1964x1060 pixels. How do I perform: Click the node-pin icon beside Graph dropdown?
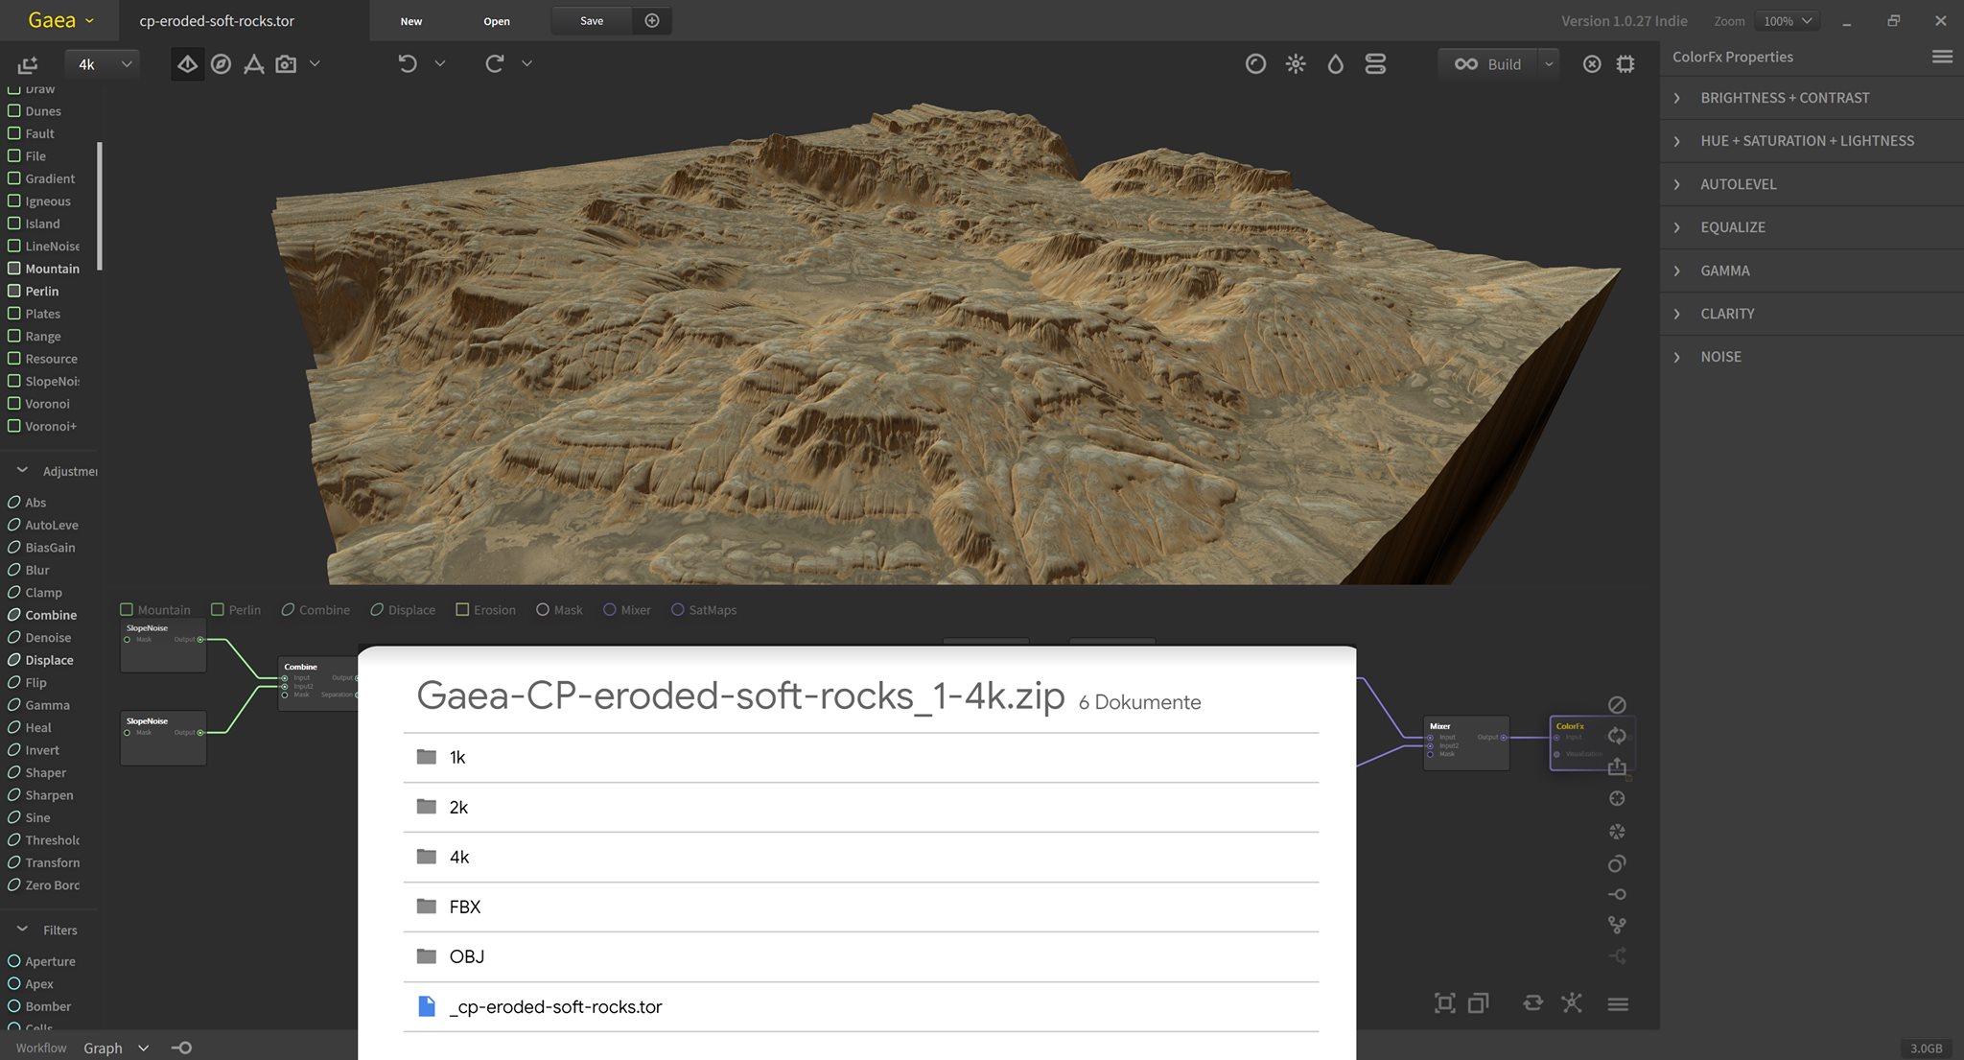181,1048
